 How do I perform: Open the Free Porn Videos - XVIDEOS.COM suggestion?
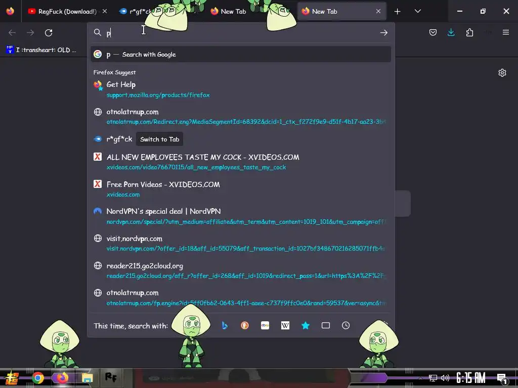click(x=240, y=189)
